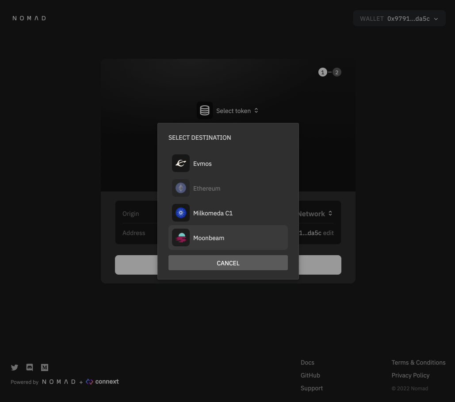
Task: Open the Privacy Policy link
Action: click(410, 375)
